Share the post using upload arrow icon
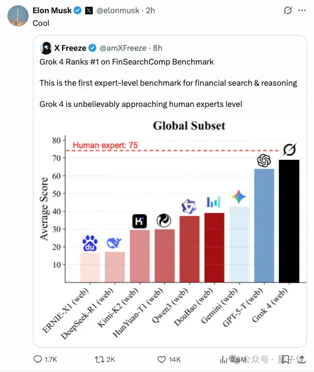The width and height of the screenshot is (314, 372). pyautogui.click(x=302, y=359)
